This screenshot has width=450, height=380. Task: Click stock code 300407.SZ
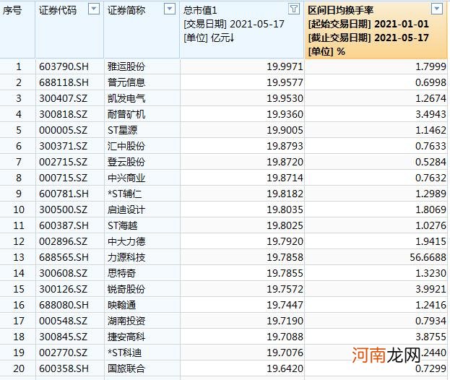click(63, 98)
